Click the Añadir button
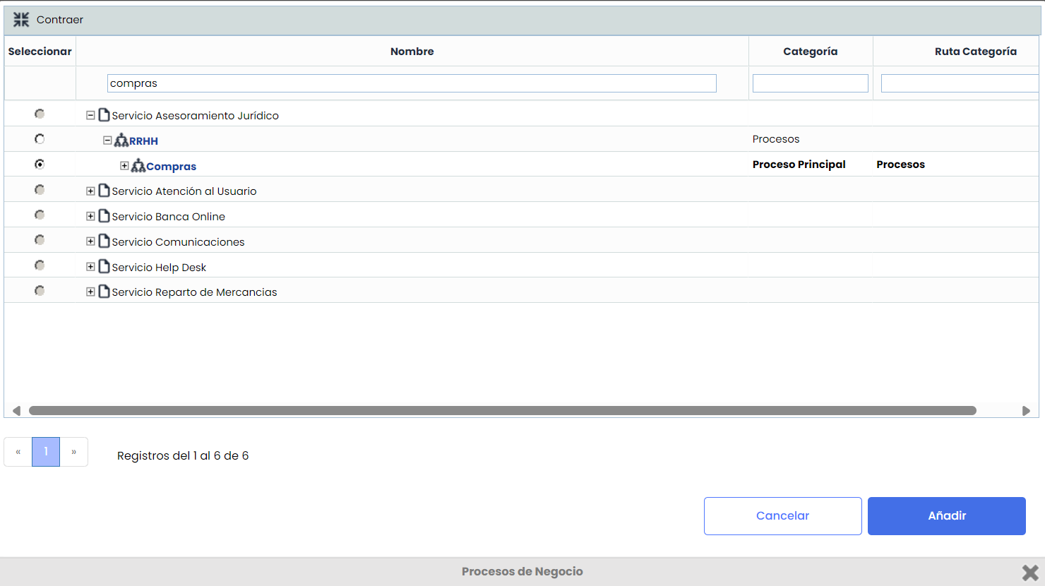The height and width of the screenshot is (586, 1045). point(946,516)
